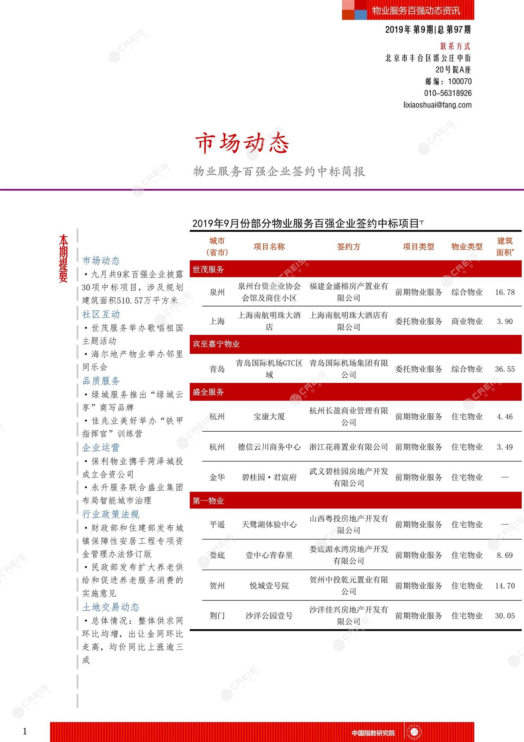Click the blue 市场动态 sidebar heading
Screen dimensions: 524x742
pos(101,261)
